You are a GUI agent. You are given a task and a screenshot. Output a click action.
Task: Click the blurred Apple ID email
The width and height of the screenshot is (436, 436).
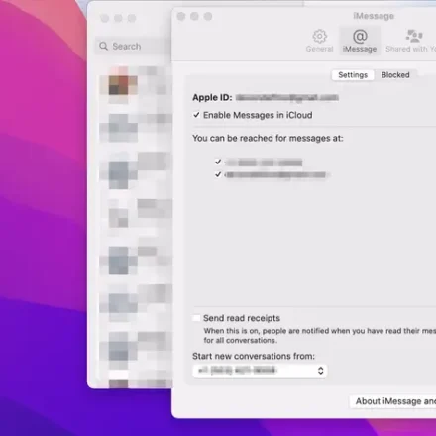(x=287, y=97)
